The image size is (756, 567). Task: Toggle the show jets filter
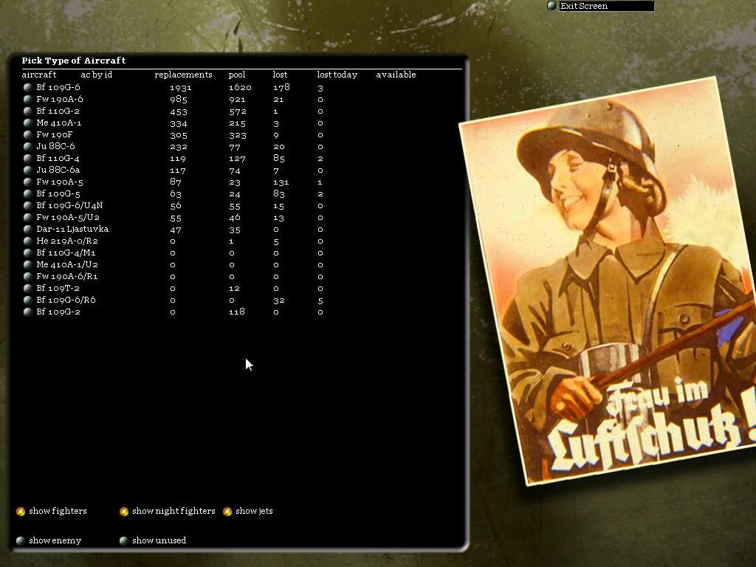point(227,511)
